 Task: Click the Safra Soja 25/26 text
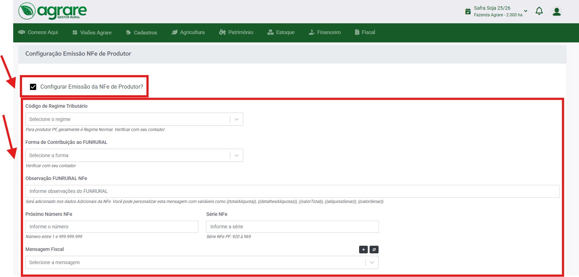(492, 8)
